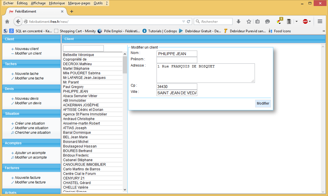Select DECROIX Mathieu in client list
The image size is (328, 196).
point(92,64)
